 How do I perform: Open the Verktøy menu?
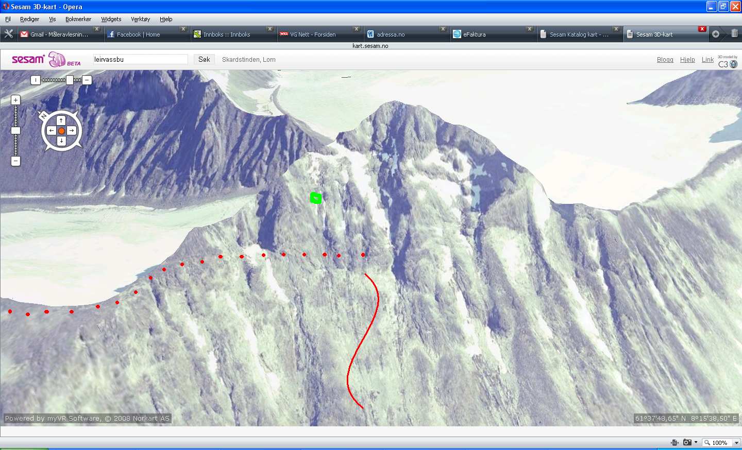[x=140, y=19]
